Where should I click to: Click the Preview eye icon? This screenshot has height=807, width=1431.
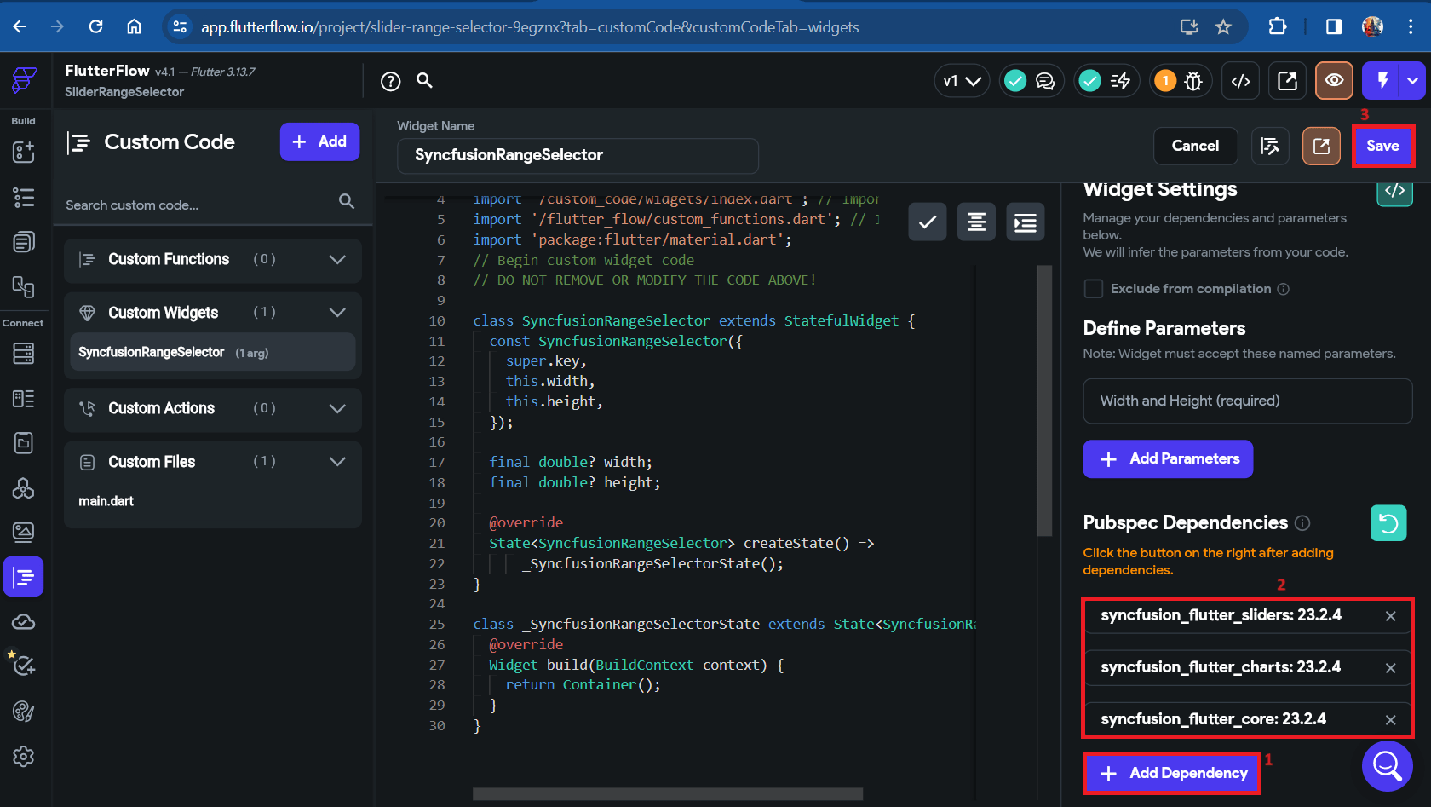point(1335,81)
